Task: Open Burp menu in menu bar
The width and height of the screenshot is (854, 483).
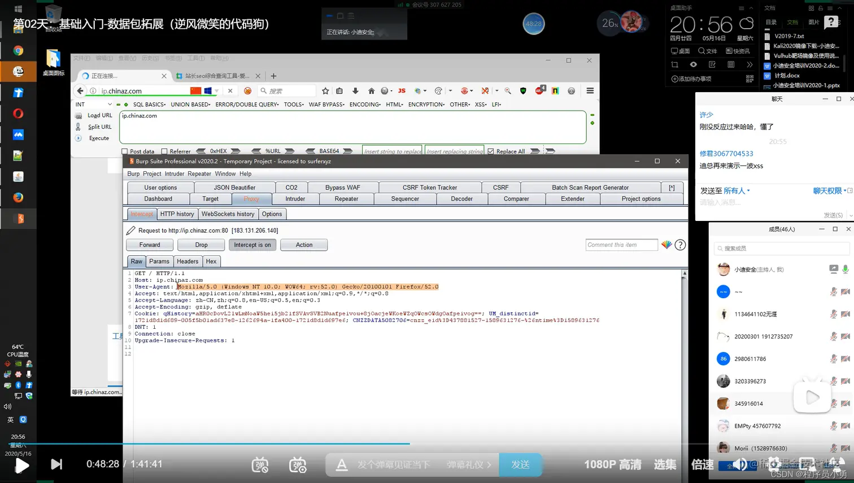Action: [133, 174]
